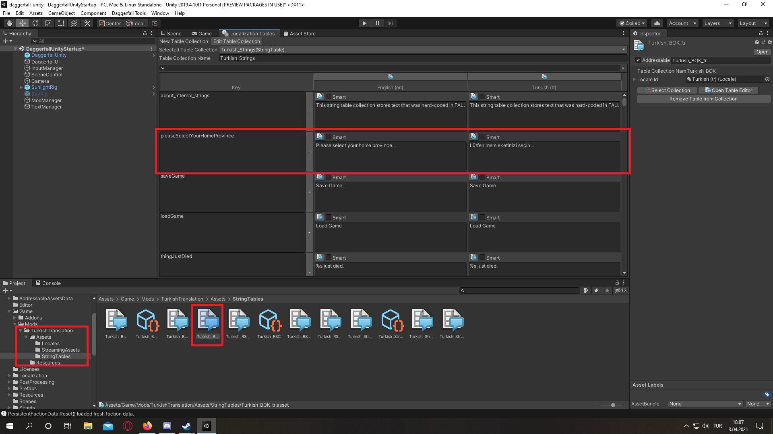Toggle Smart for loadGame English entry

(x=329, y=217)
